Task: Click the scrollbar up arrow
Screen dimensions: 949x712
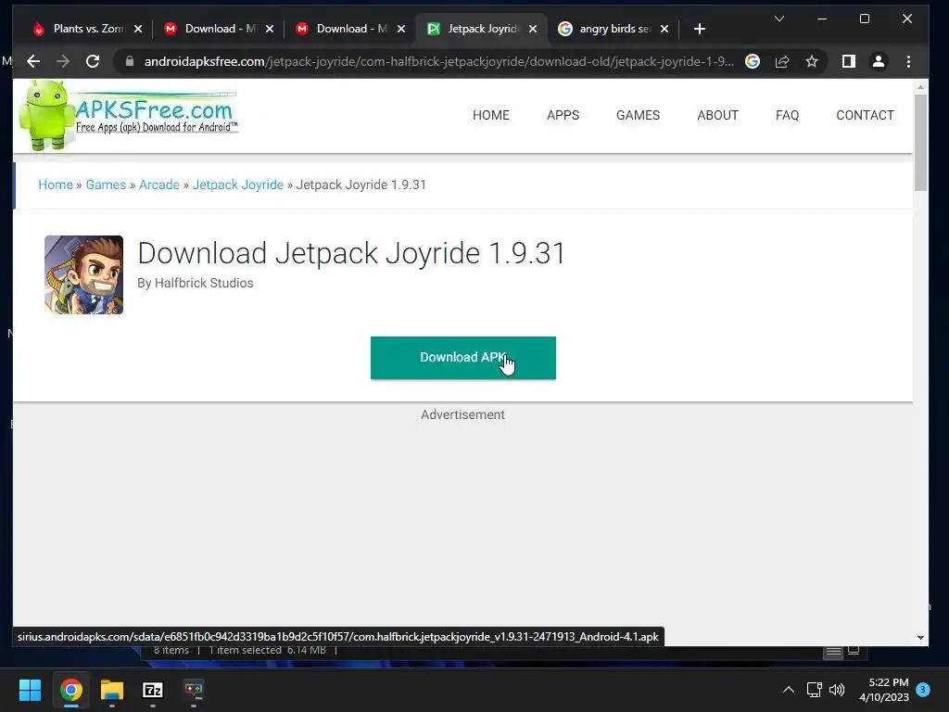Action: tap(920, 87)
